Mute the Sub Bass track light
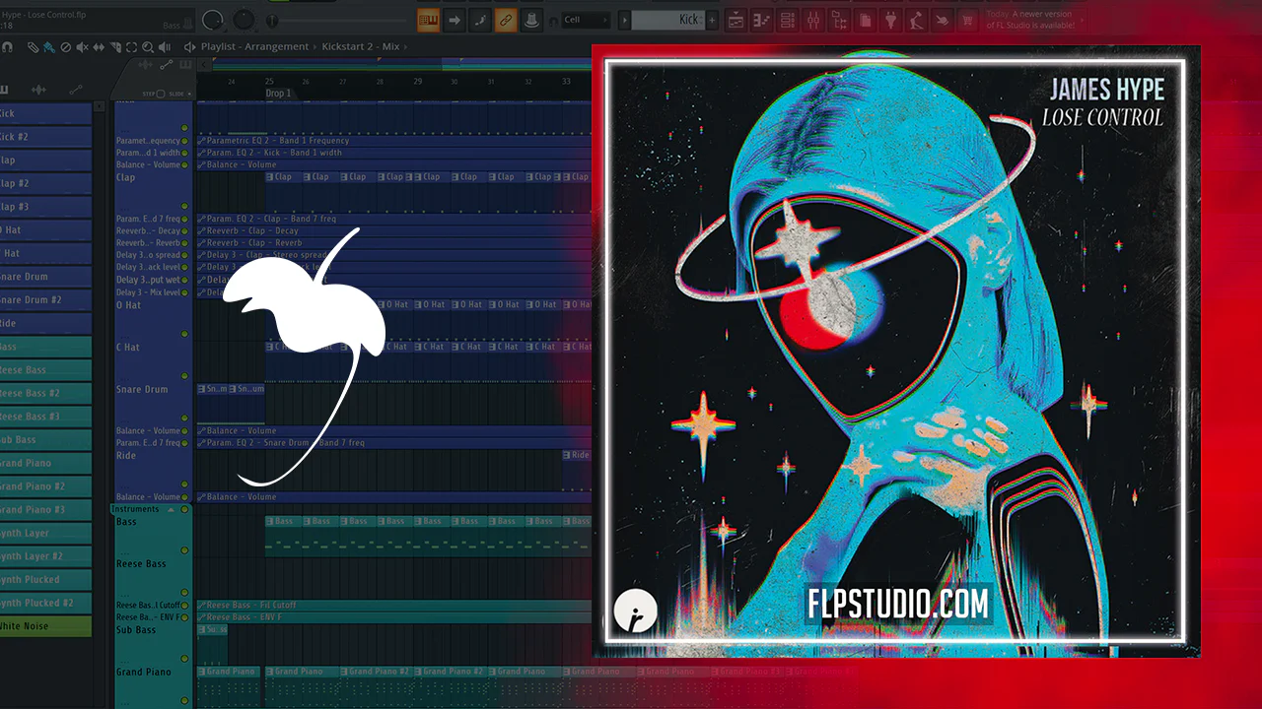Screen dimensions: 1262x709 (x=184, y=659)
